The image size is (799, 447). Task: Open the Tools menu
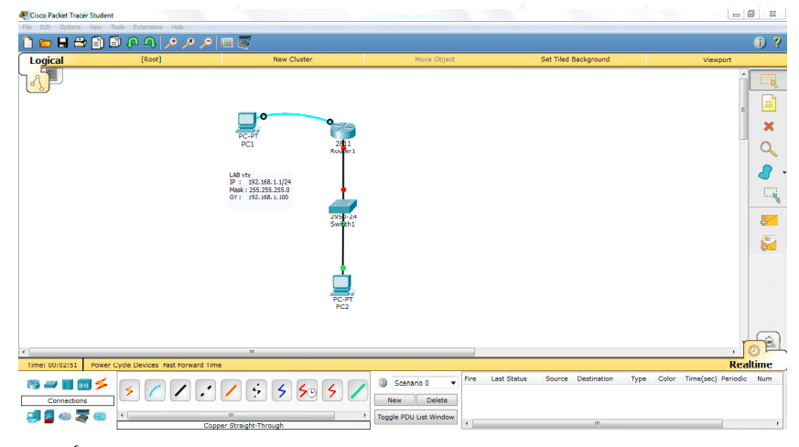[117, 27]
